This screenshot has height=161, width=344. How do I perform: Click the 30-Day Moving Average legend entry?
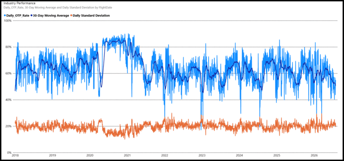50,15
